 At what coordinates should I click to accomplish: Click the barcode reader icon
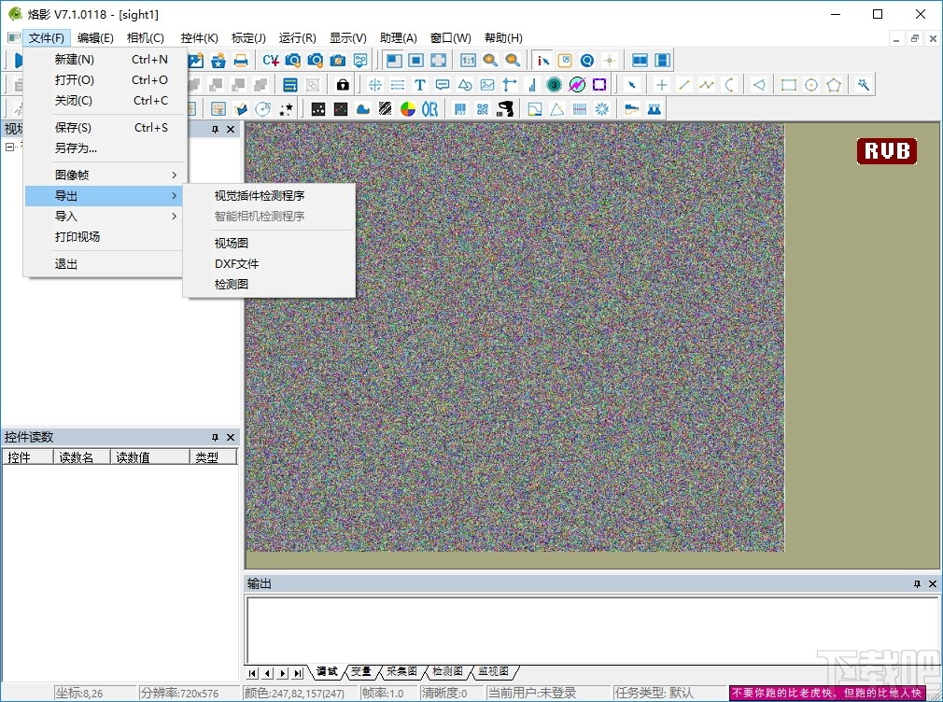click(x=460, y=109)
